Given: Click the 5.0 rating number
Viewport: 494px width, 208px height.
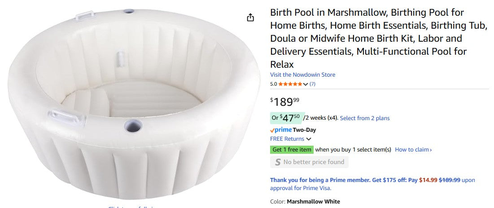Looking at the screenshot, I should [x=273, y=84].
